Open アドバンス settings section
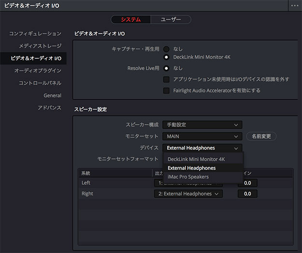Viewport: 302px width, 253px height. [49, 108]
